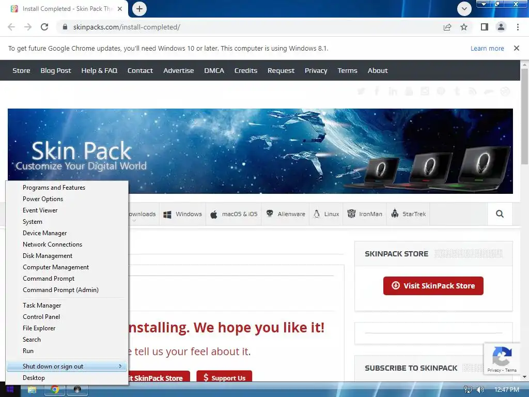The image size is (529, 397).
Task: Click the reCAPTCHA badge
Action: [x=502, y=359]
